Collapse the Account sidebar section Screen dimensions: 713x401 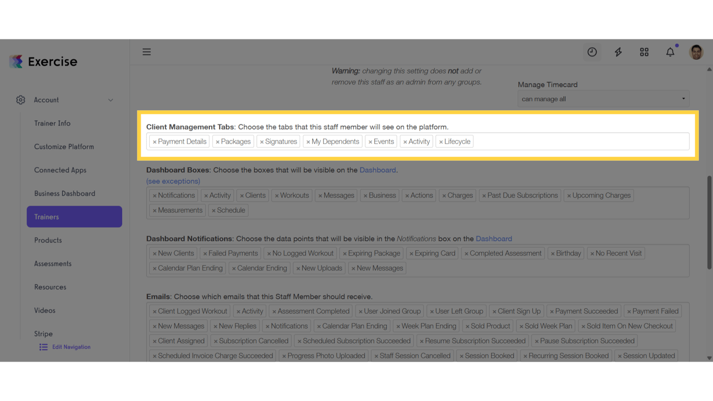pos(110,100)
